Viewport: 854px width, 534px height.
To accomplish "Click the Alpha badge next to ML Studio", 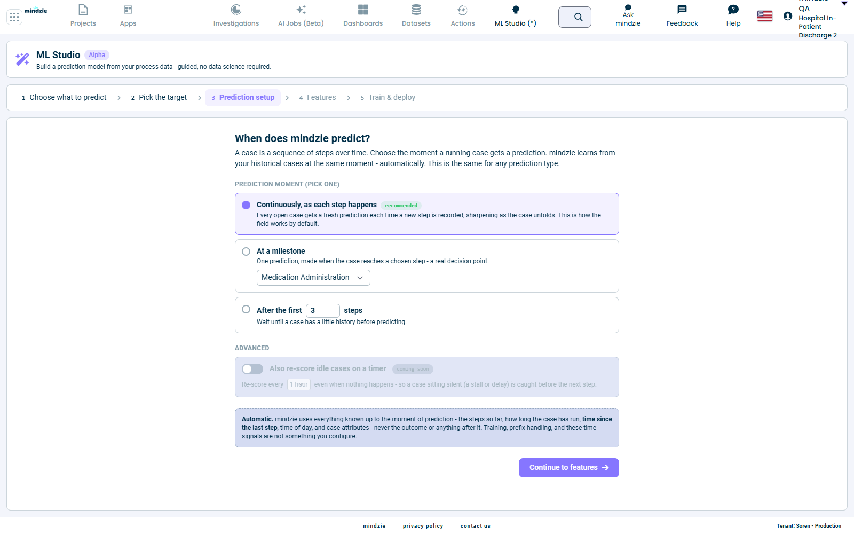I will [x=97, y=55].
